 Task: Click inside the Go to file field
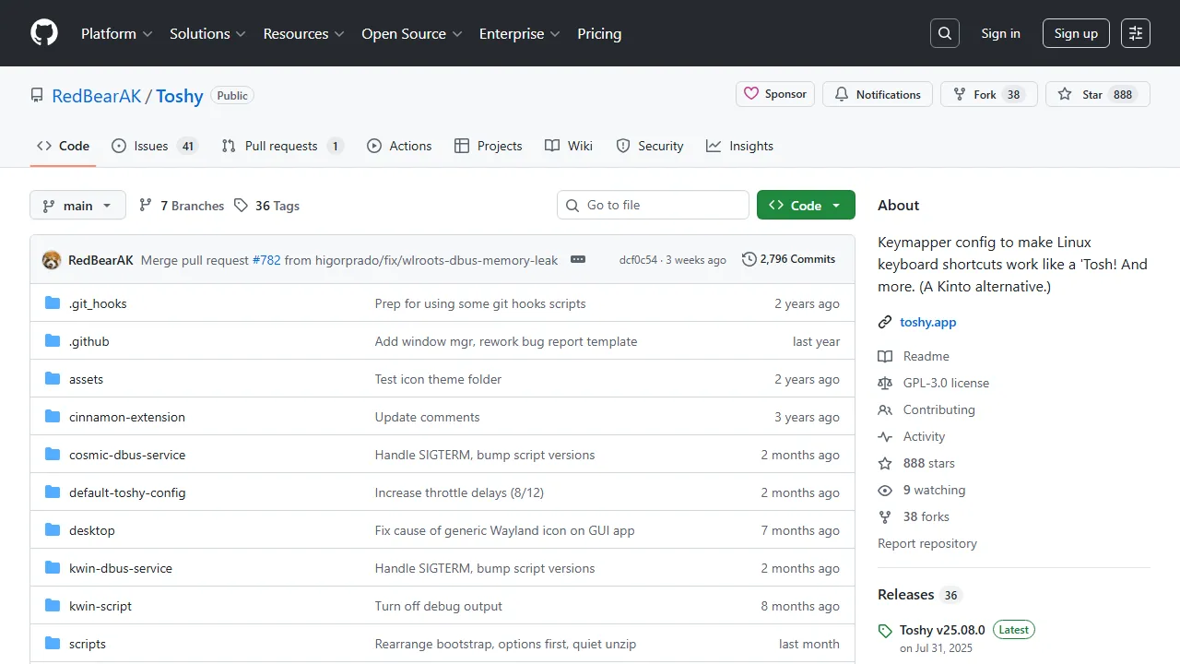point(653,205)
